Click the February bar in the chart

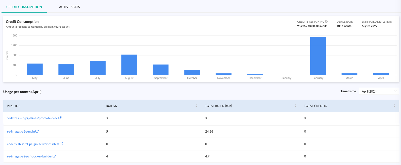tap(318, 56)
